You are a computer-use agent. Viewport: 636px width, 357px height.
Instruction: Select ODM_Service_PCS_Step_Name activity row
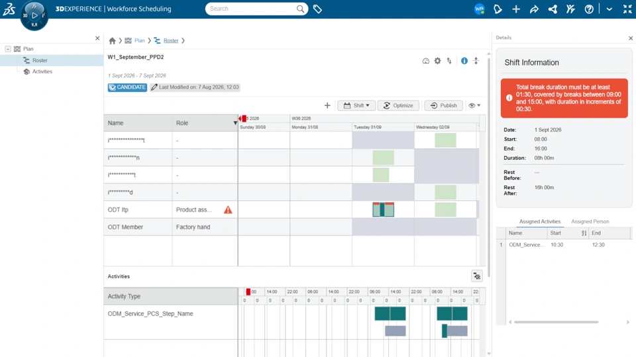coord(150,313)
